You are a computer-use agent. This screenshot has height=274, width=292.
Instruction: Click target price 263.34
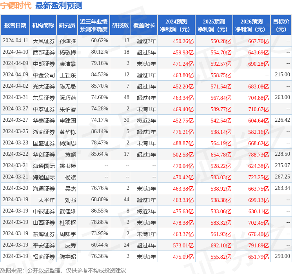coord(282,188)
